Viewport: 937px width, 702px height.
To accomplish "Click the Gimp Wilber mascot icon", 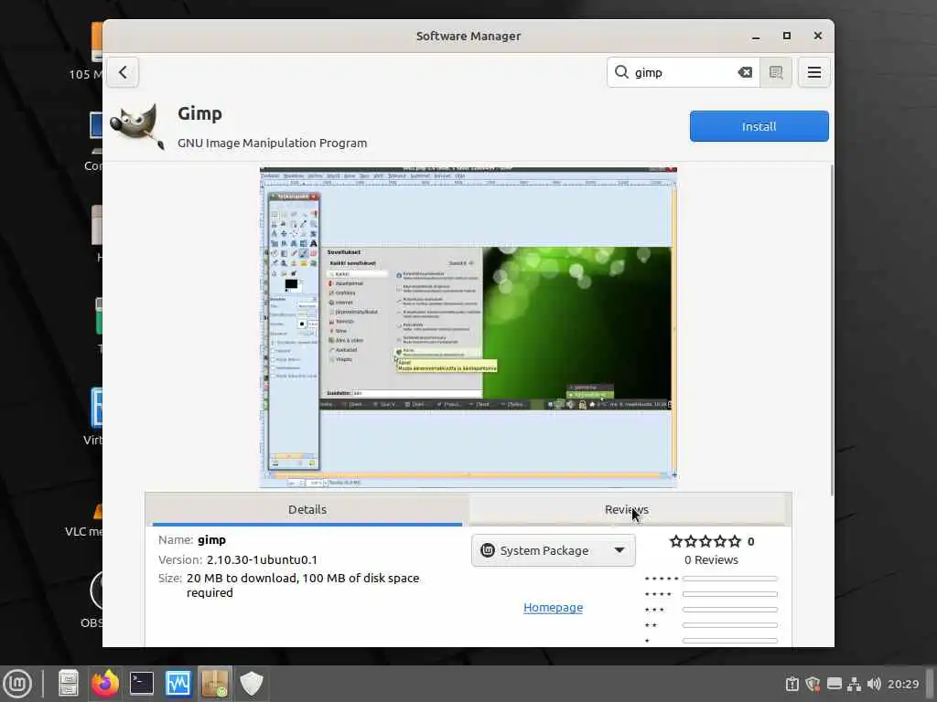I will (137, 126).
